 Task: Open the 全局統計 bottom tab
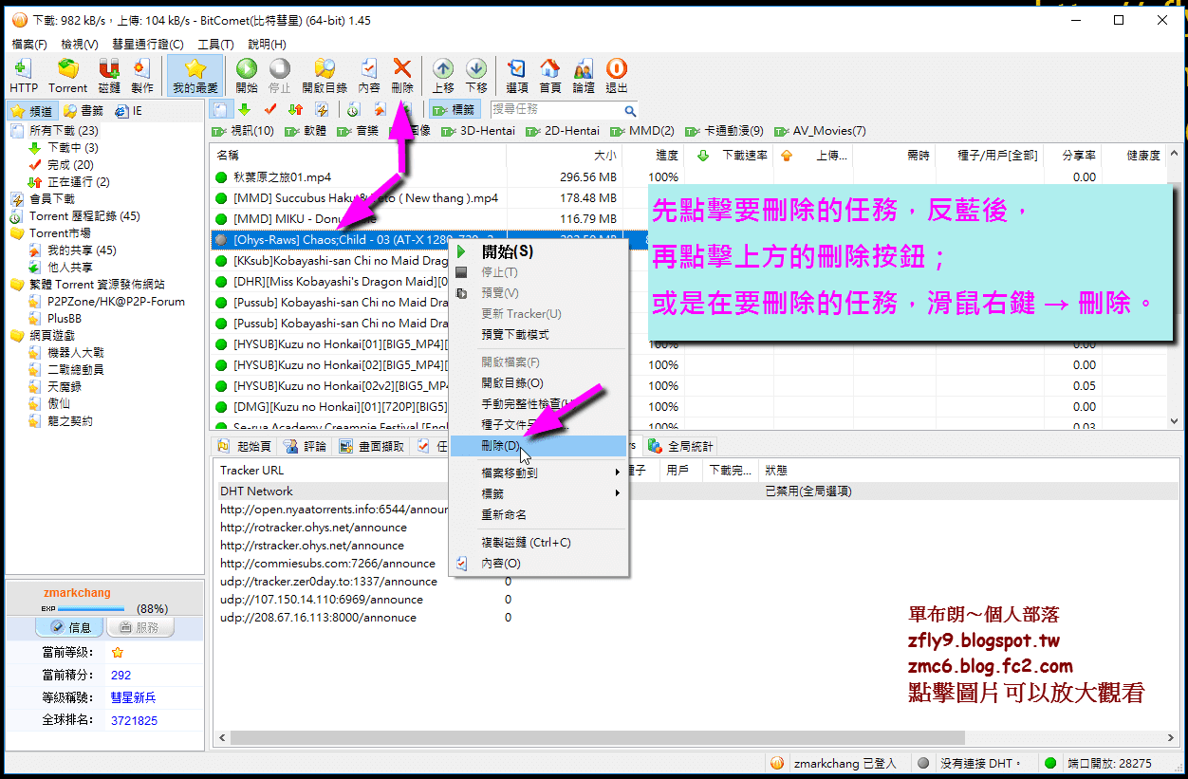click(681, 446)
